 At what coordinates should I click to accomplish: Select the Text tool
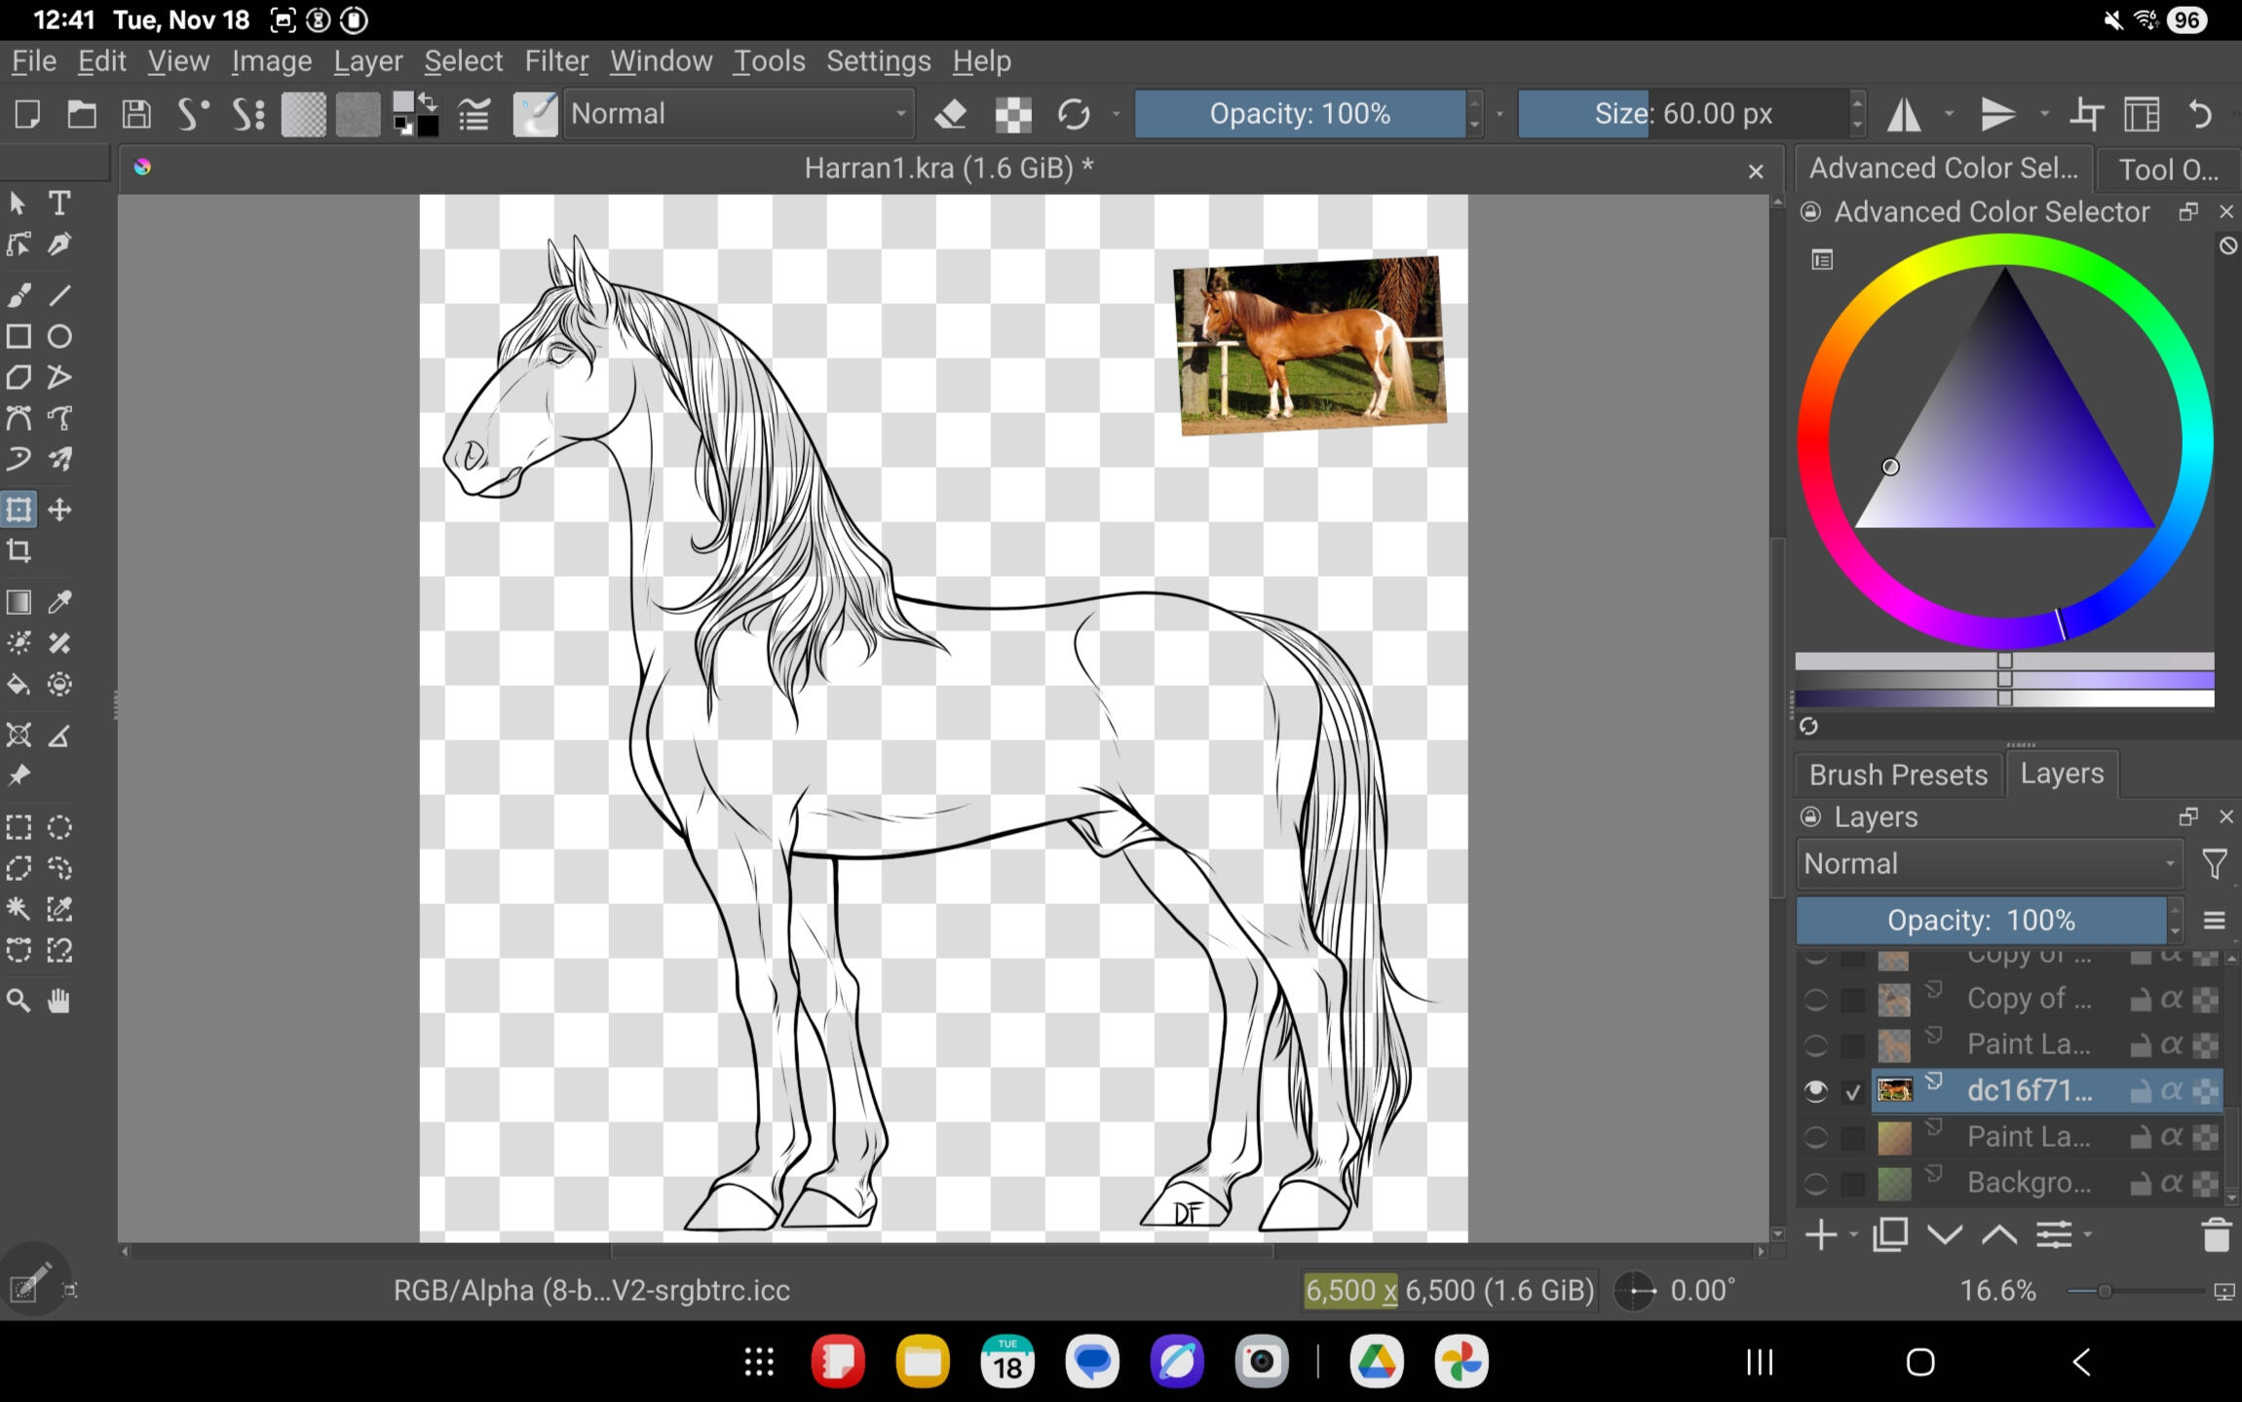59,203
